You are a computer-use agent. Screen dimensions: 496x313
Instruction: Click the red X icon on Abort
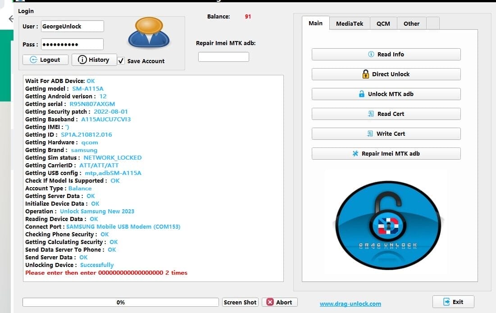tap(270, 302)
